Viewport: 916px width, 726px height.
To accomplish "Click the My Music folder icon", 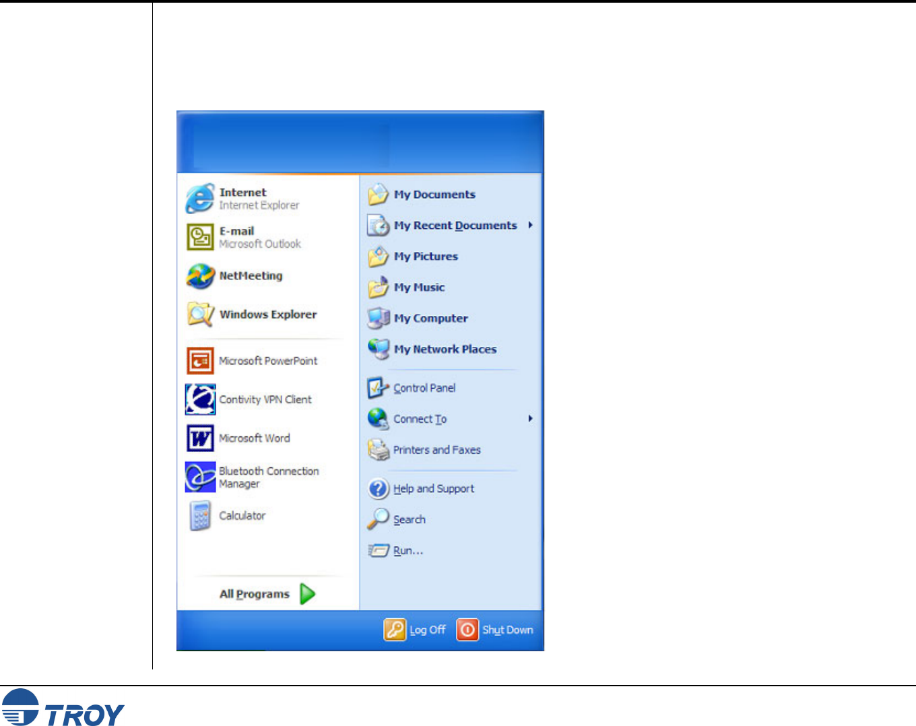I will (379, 288).
